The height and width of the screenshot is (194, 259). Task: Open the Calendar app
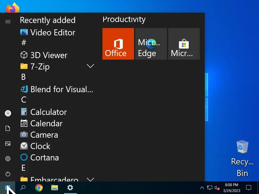[x=57, y=123]
